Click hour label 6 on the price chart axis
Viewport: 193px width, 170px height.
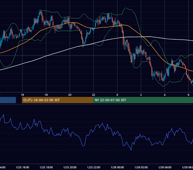point(188,95)
